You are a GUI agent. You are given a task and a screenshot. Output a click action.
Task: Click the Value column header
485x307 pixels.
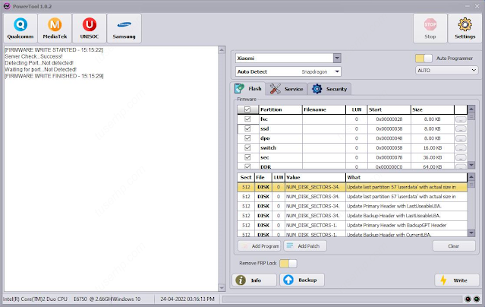[x=315, y=177]
